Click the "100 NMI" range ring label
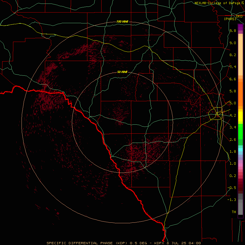Screen dimensions: 245x245 click(122, 22)
